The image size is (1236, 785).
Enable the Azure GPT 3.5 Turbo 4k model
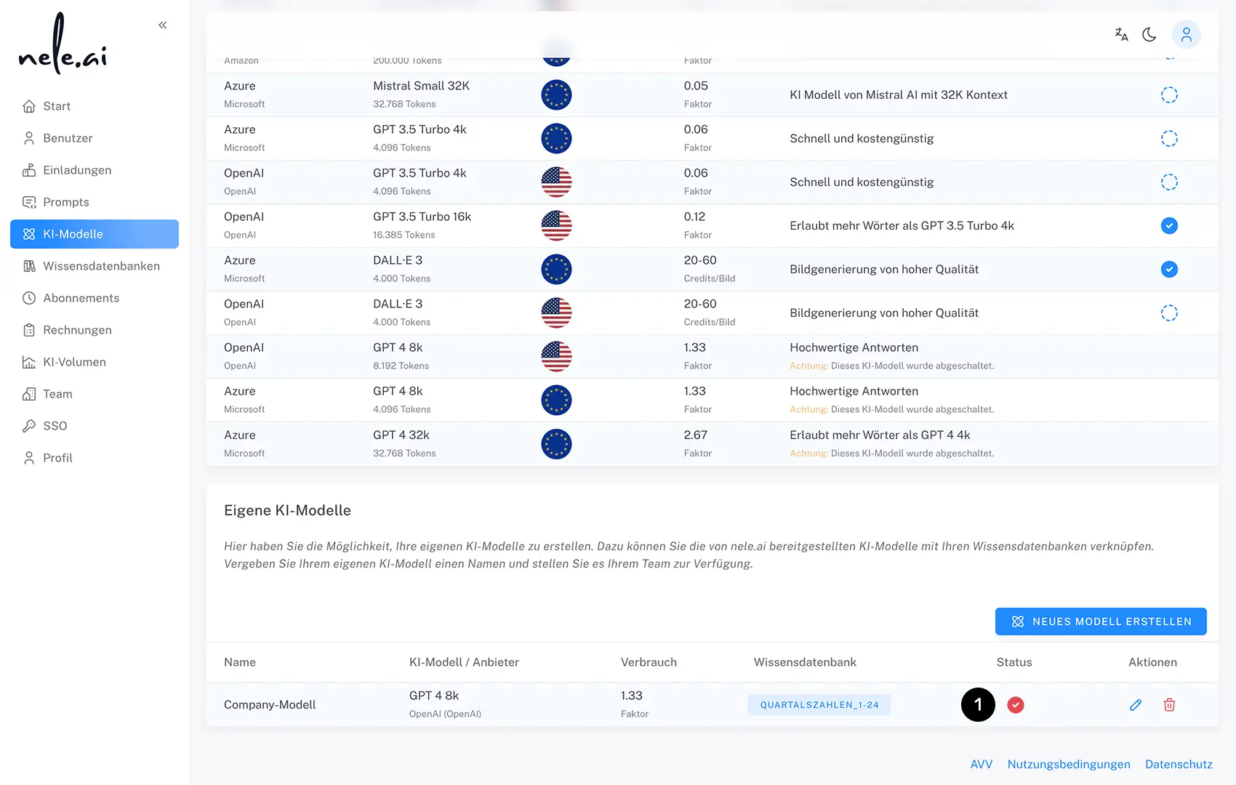coord(1169,138)
